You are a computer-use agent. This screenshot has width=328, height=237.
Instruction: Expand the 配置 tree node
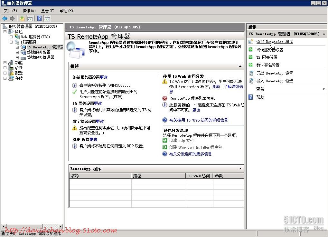click(5, 73)
